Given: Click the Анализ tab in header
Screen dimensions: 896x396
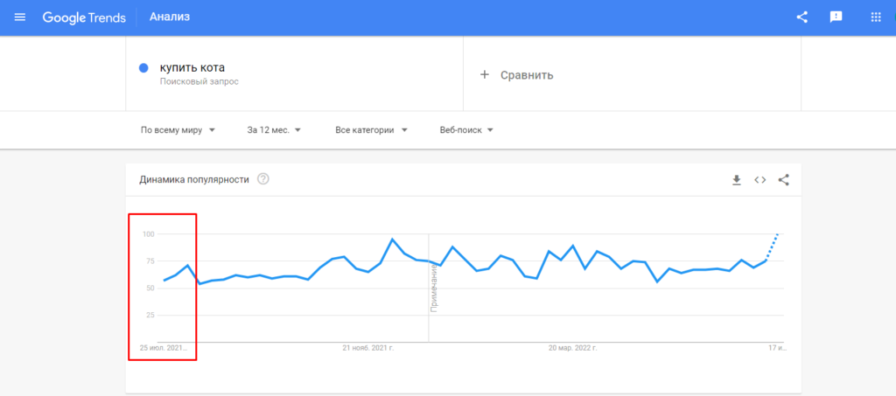Looking at the screenshot, I should [170, 17].
